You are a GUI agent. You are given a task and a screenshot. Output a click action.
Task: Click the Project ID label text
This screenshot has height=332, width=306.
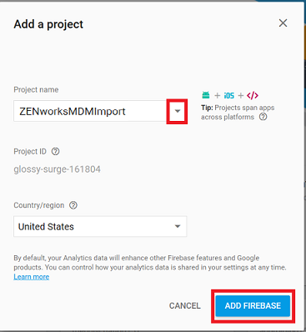coord(30,152)
